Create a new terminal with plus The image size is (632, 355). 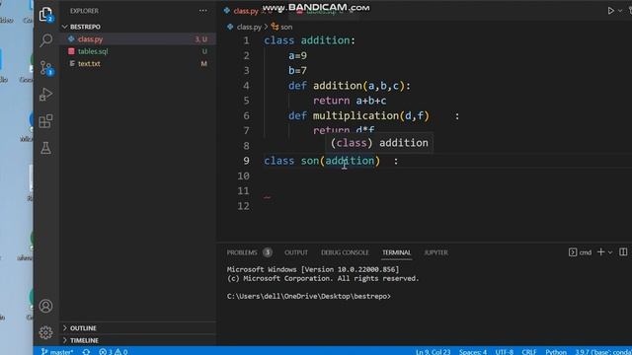coord(600,252)
